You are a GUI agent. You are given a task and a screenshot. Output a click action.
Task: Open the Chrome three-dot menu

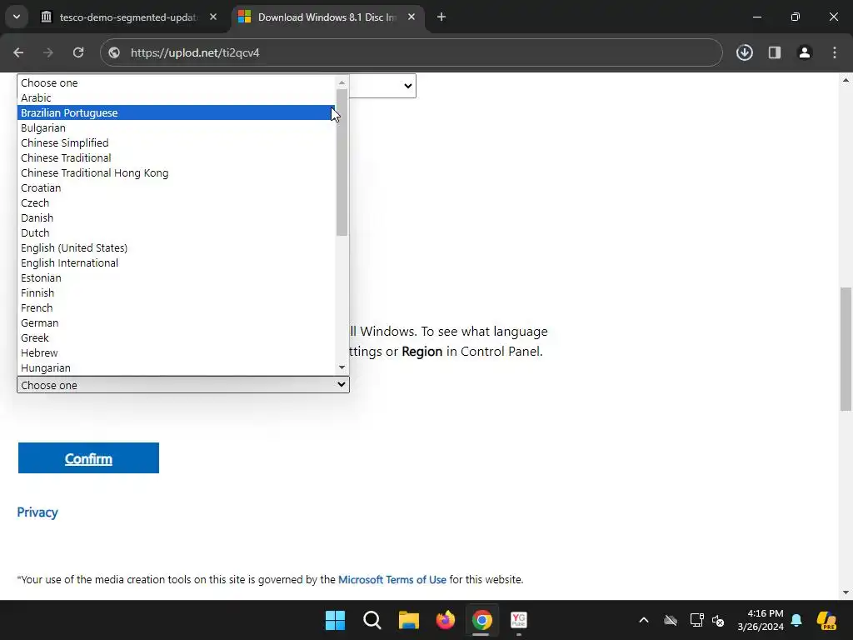(835, 52)
